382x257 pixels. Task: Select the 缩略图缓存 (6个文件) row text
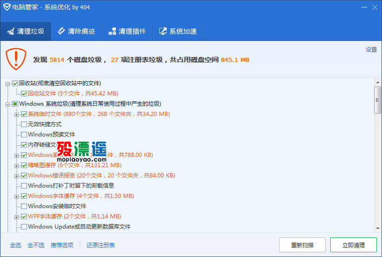(x=75, y=165)
